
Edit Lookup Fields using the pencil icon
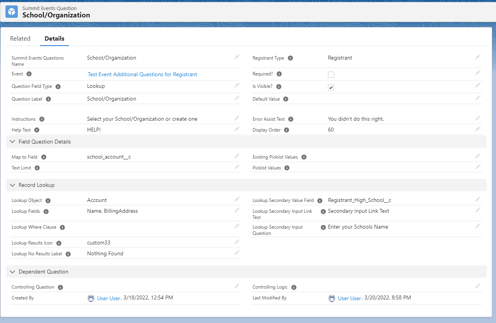[x=237, y=210]
